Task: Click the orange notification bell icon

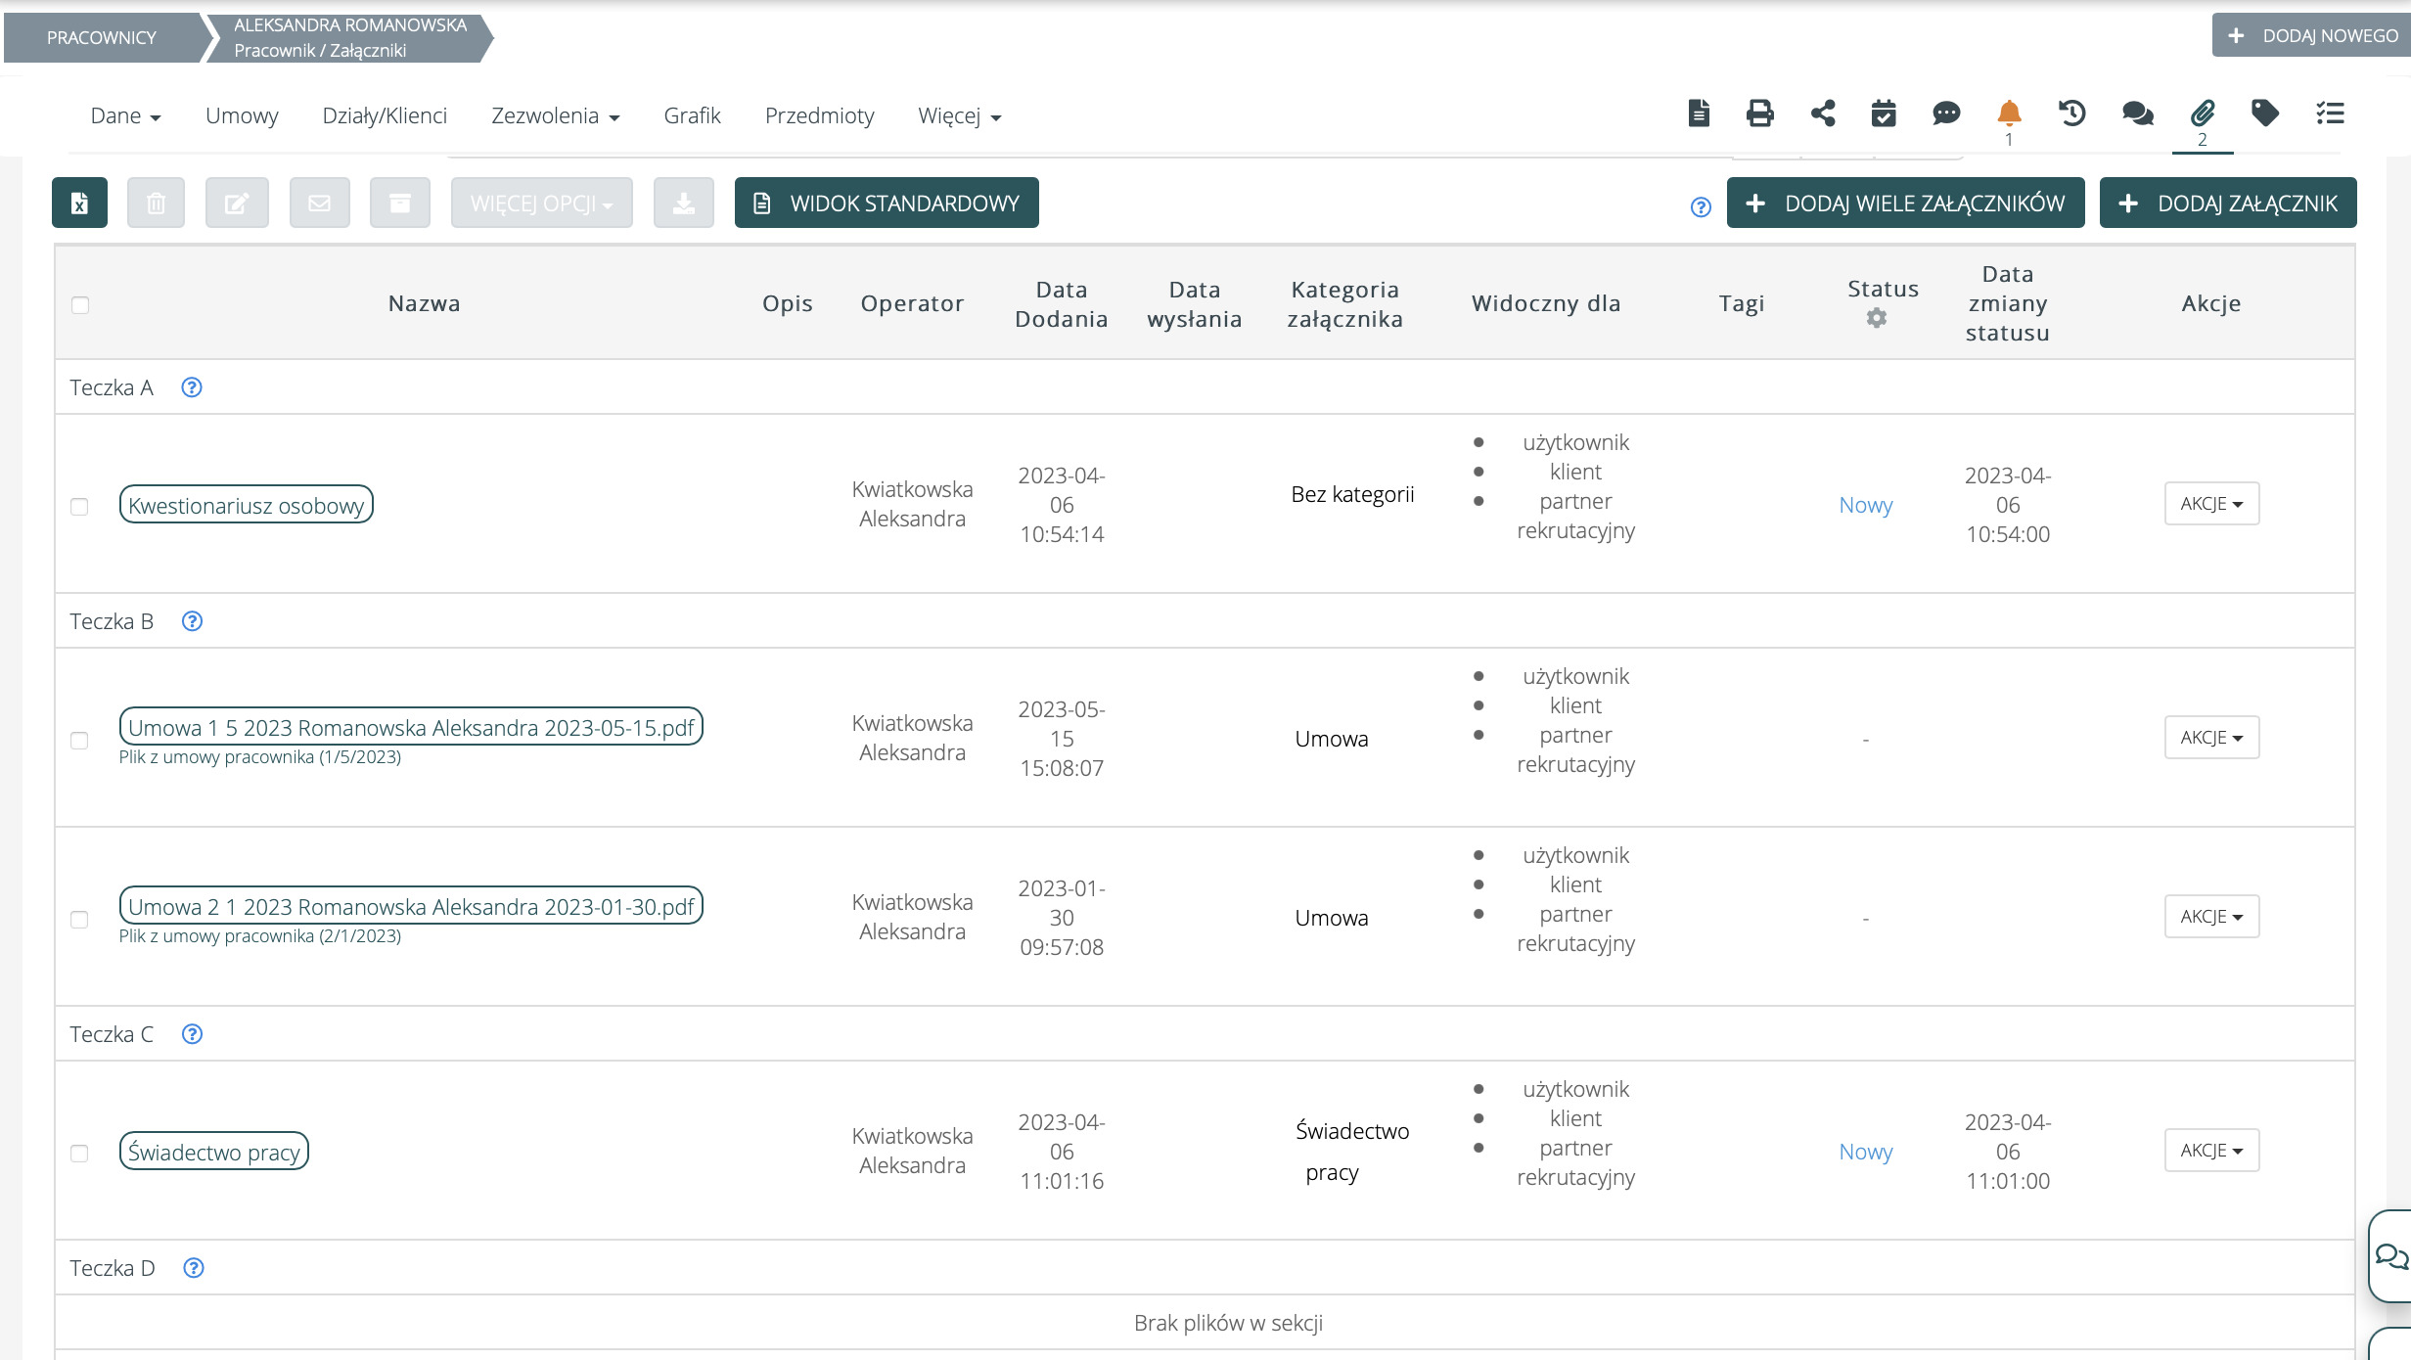Action: [2008, 113]
